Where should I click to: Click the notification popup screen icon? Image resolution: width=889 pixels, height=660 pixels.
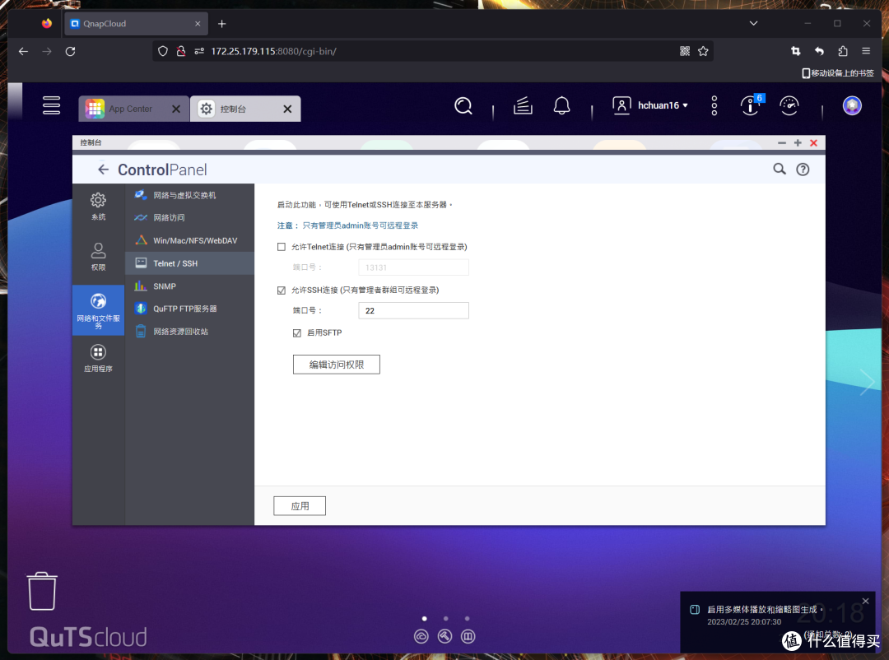click(x=695, y=610)
